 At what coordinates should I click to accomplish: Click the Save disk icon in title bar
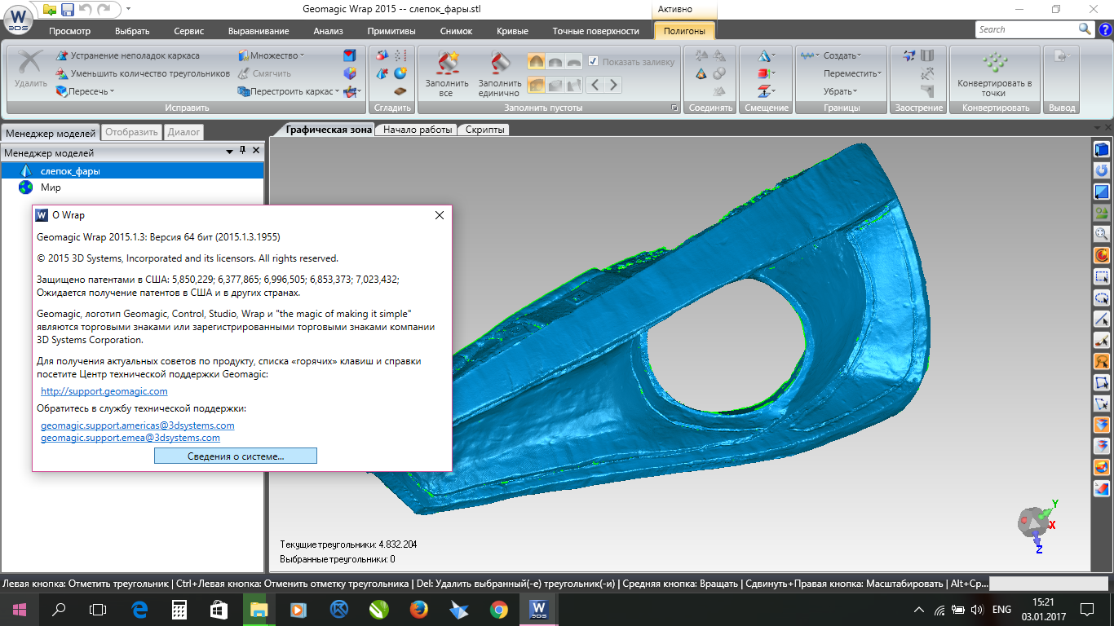[68, 10]
